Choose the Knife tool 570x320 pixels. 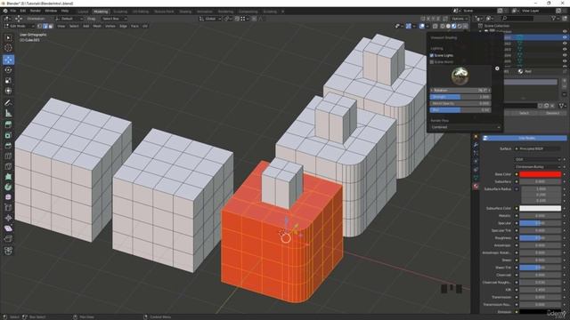pyautogui.click(x=8, y=166)
